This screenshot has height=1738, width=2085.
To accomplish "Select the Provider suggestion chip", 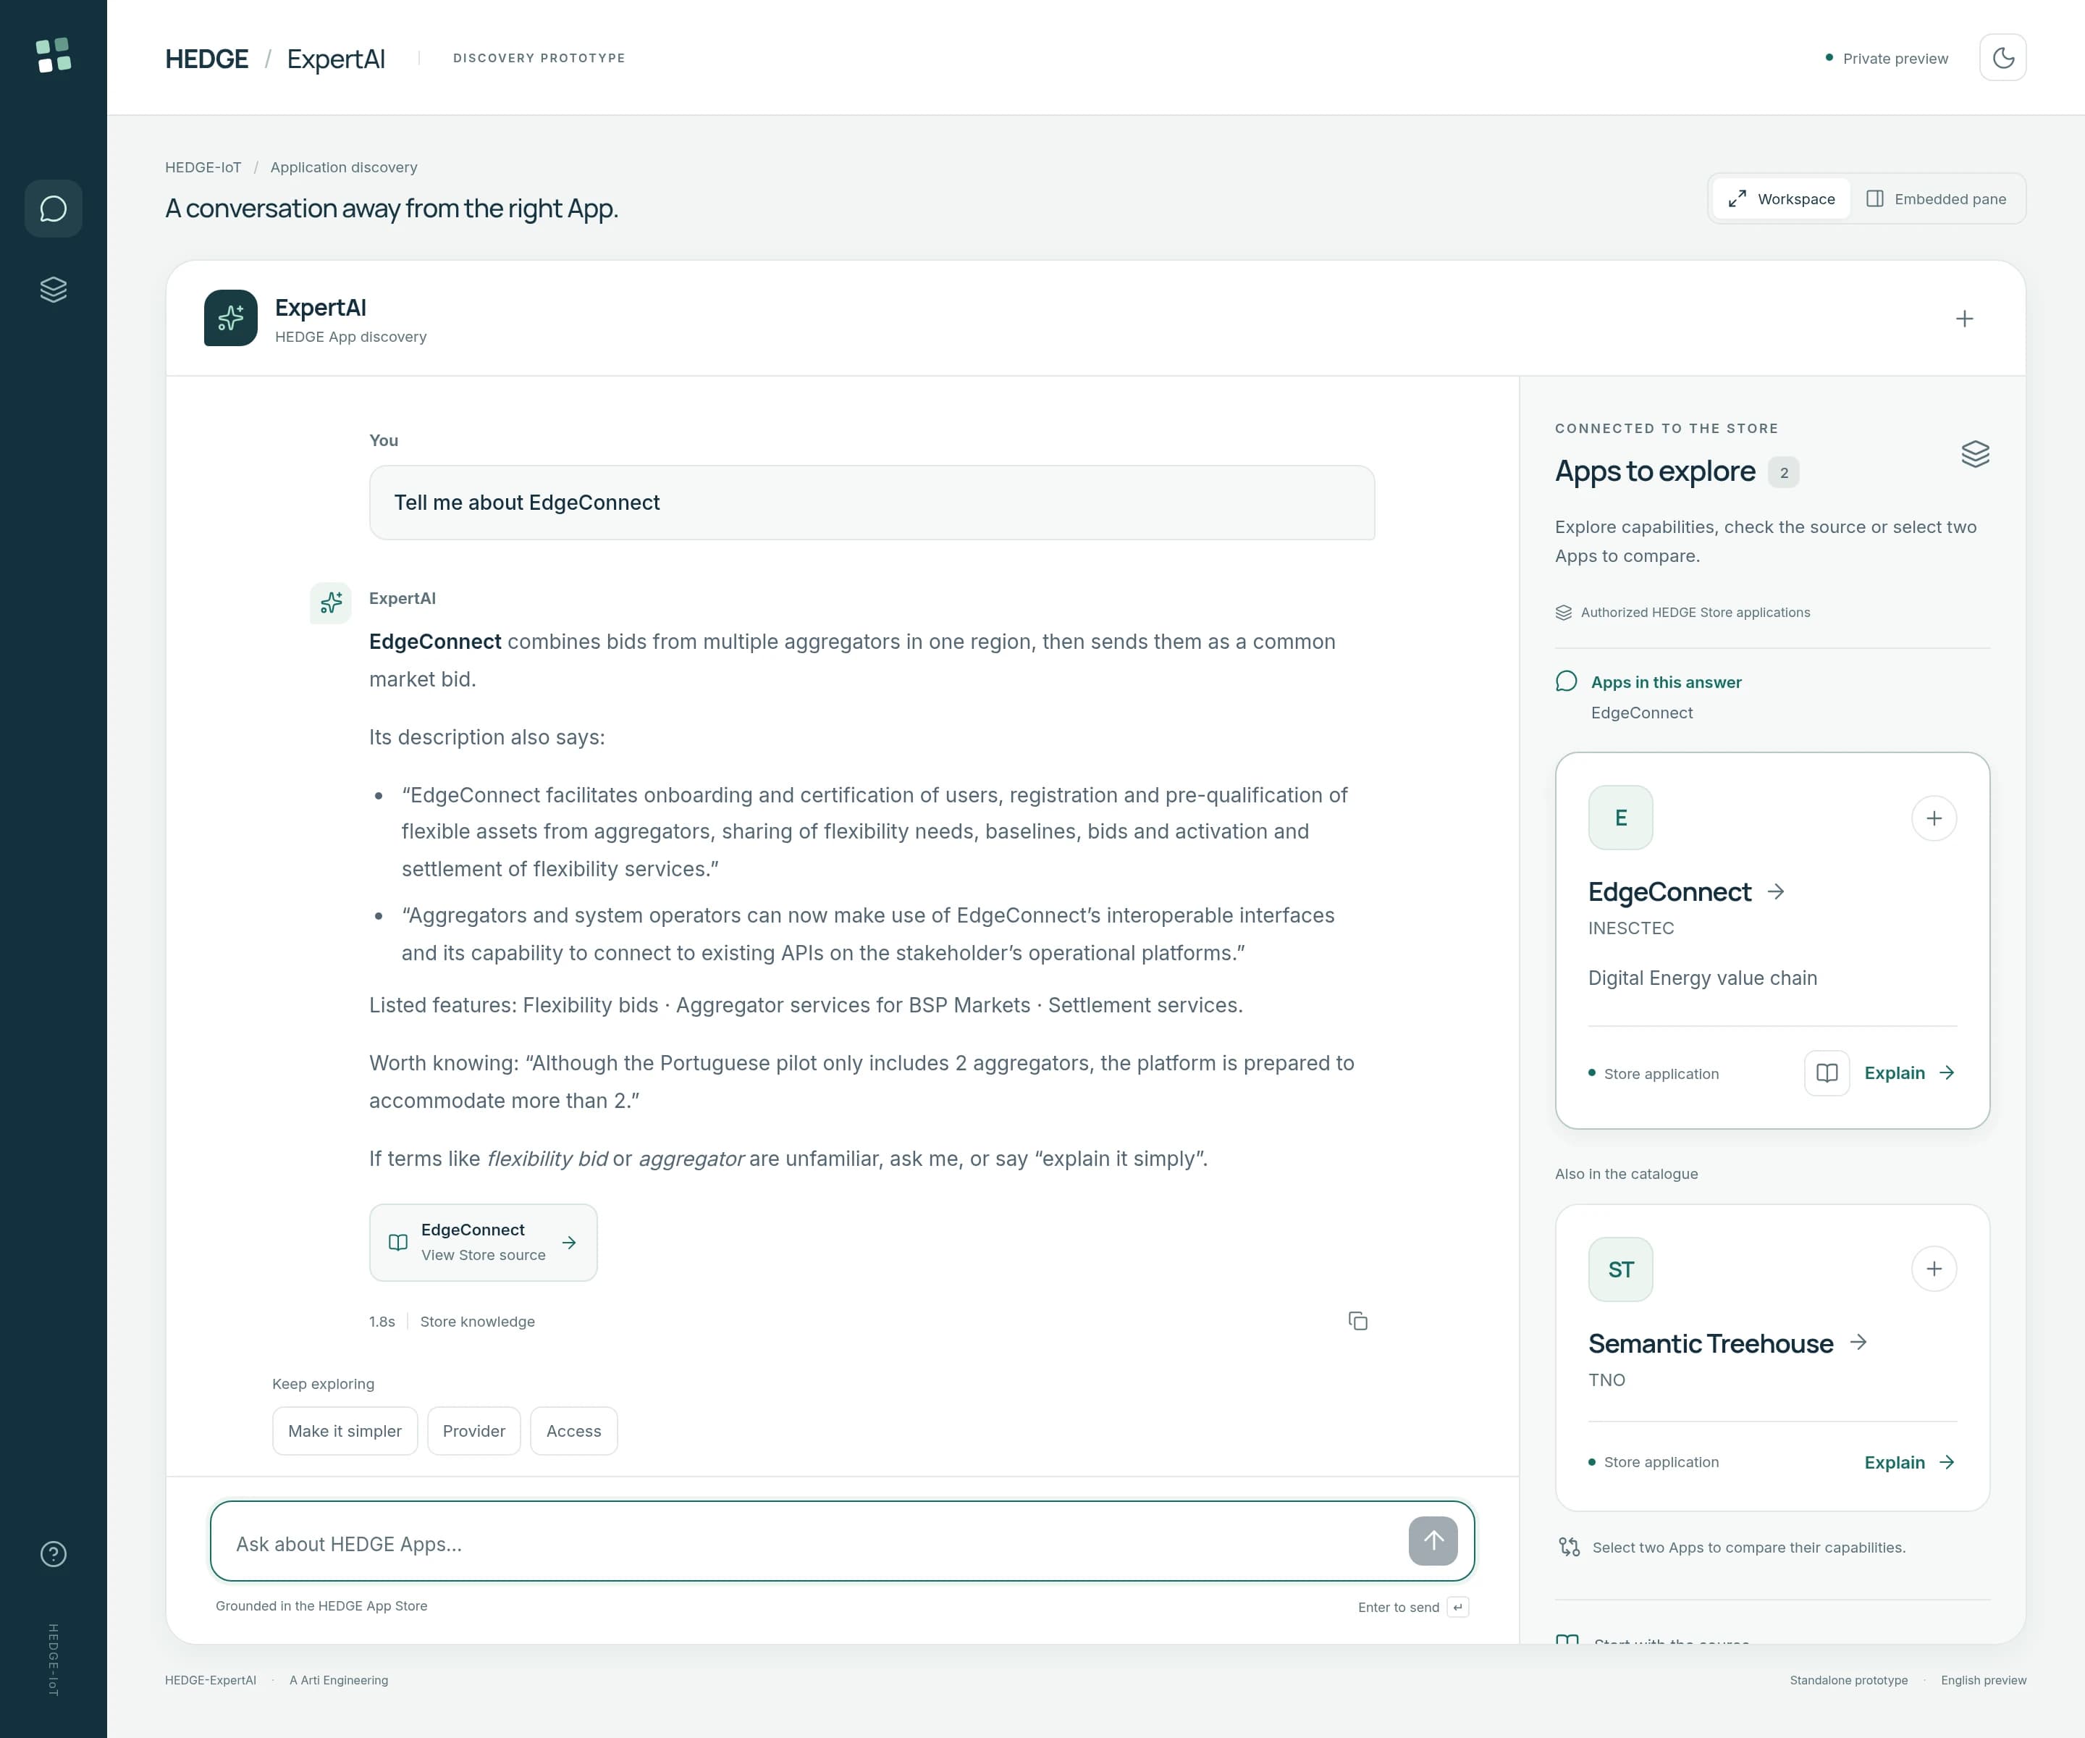I will coord(473,1431).
